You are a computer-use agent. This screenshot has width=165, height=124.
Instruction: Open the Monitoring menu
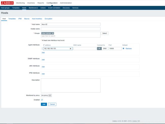[20, 3]
